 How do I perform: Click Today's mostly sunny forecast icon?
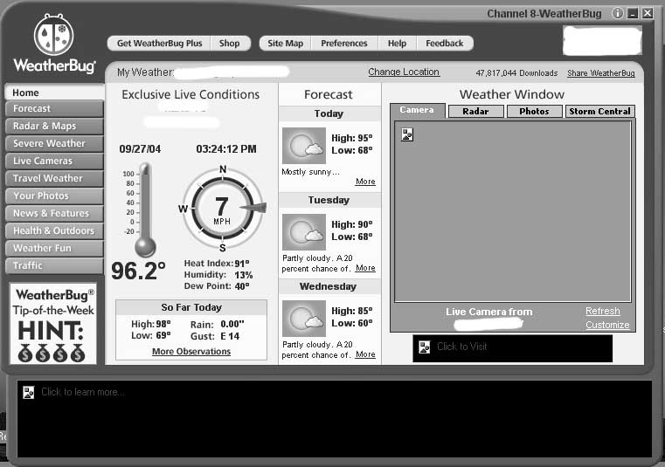tap(303, 145)
